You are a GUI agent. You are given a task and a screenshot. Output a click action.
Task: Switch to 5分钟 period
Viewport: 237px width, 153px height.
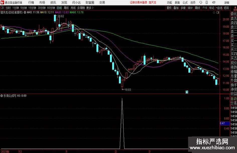(24, 8)
